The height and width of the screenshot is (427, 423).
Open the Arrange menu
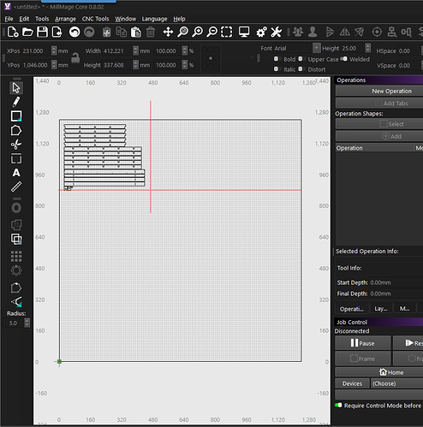(x=65, y=19)
